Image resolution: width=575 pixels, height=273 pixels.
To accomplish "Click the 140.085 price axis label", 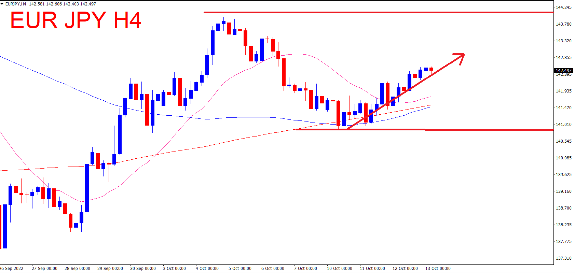I will (x=564, y=158).
